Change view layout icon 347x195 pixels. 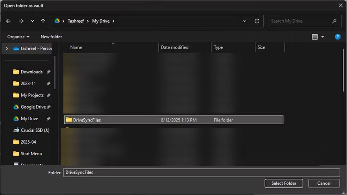pyautogui.click(x=315, y=37)
